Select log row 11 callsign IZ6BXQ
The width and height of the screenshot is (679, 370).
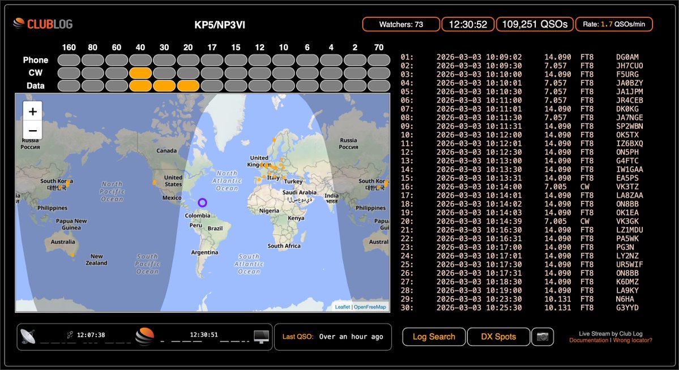coord(630,143)
